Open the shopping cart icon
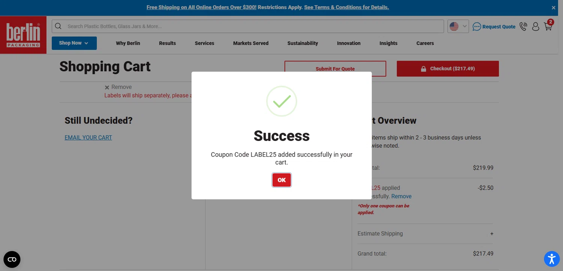 [x=548, y=26]
